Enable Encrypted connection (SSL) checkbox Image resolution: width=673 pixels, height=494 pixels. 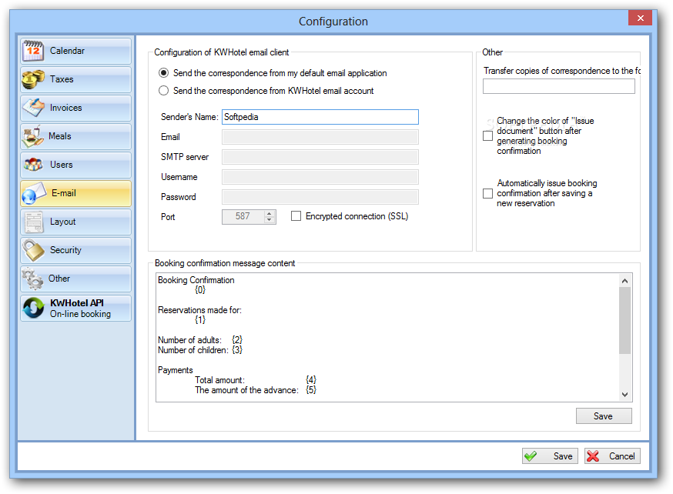[296, 216]
